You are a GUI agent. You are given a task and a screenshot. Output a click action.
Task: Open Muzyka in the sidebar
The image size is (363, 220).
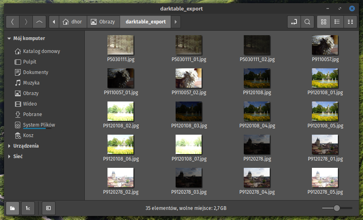click(x=27, y=83)
